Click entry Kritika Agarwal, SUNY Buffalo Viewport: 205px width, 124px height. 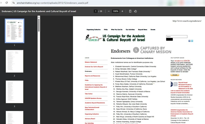pos(127,99)
